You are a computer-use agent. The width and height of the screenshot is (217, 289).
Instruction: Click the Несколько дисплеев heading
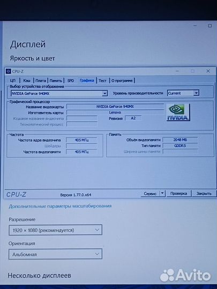[x=39, y=276]
